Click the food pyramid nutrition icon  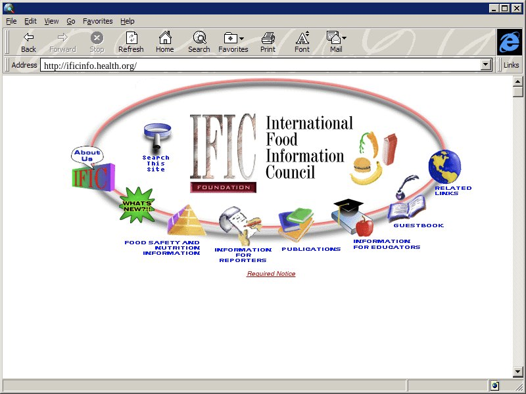pos(187,220)
